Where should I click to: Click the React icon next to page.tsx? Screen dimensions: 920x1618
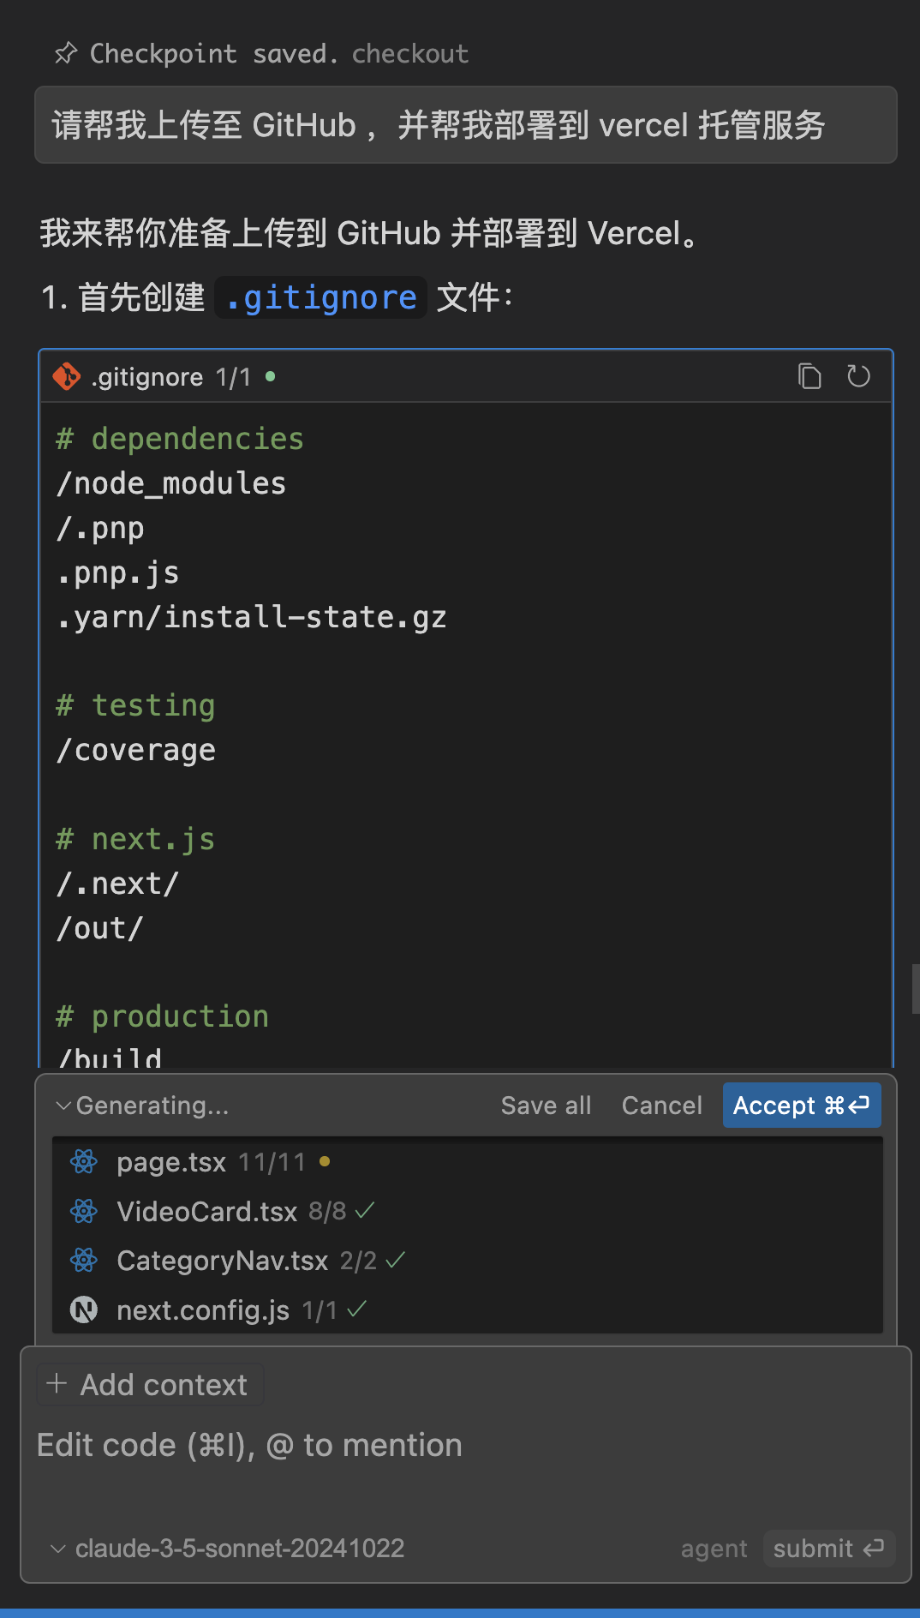tap(84, 1162)
